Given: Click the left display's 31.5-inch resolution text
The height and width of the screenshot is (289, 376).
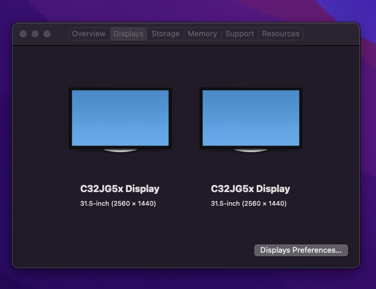Looking at the screenshot, I should point(118,203).
